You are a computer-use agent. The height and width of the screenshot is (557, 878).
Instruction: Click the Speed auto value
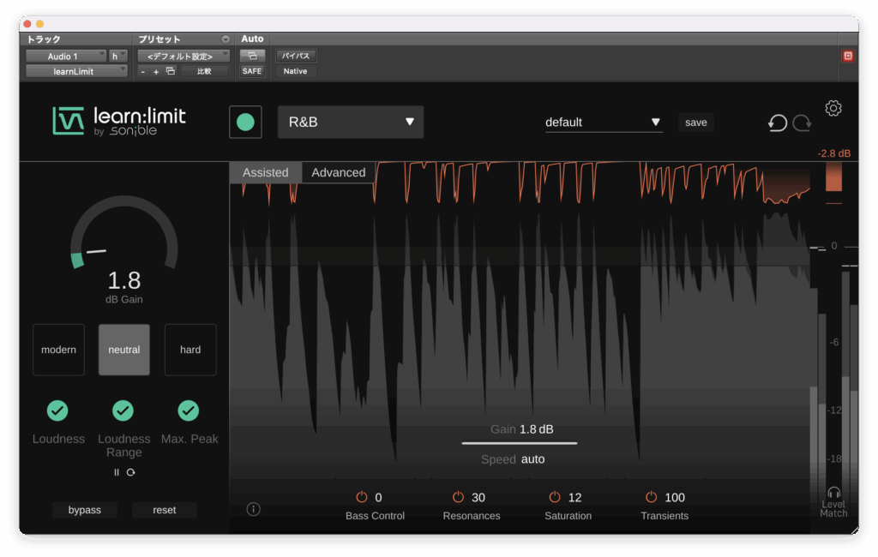coord(532,459)
